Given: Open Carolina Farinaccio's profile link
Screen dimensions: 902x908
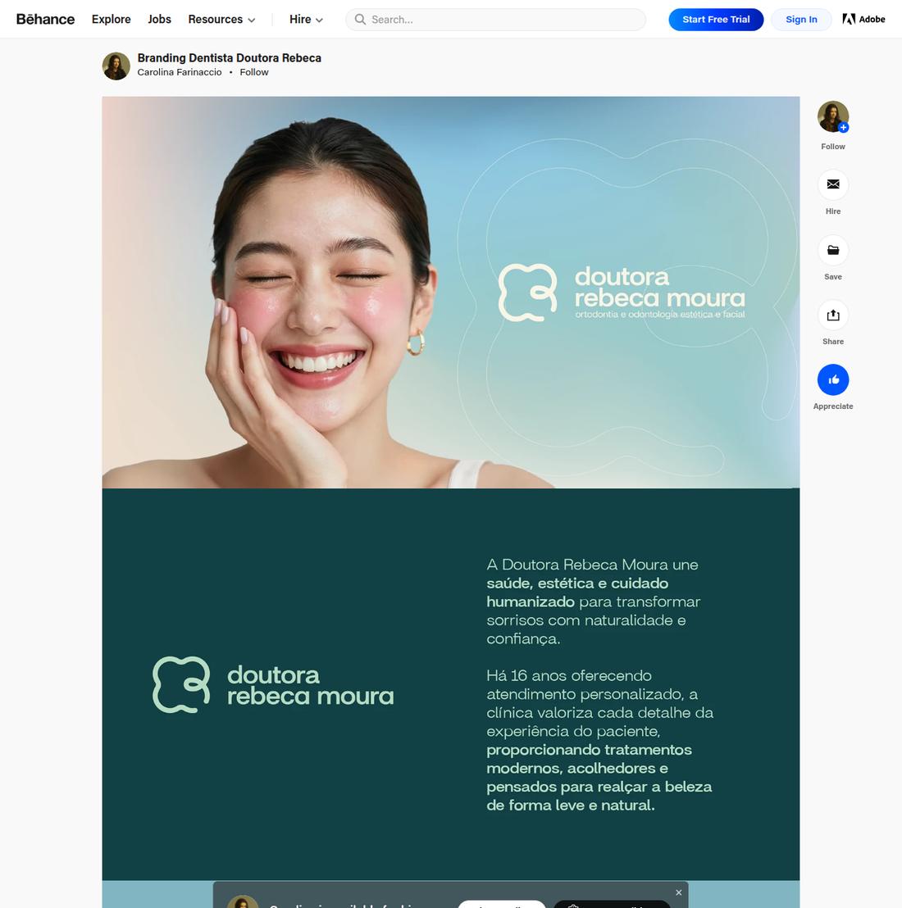Looking at the screenshot, I should coord(180,72).
